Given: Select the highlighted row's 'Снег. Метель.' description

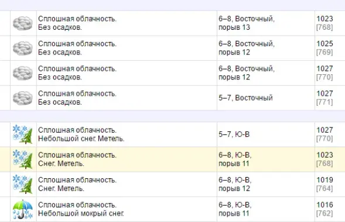Looking at the screenshot, I should tap(61, 164).
